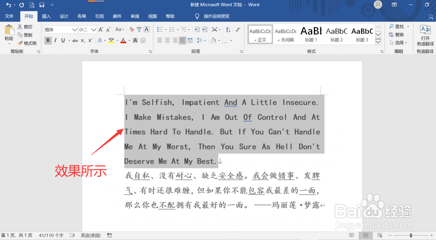Click the Save icon on quick access toolbar
436x240 pixels.
42,5
